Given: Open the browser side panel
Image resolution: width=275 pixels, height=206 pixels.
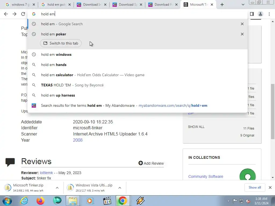Looking at the screenshot, I should pyautogui.click(x=252, y=14).
